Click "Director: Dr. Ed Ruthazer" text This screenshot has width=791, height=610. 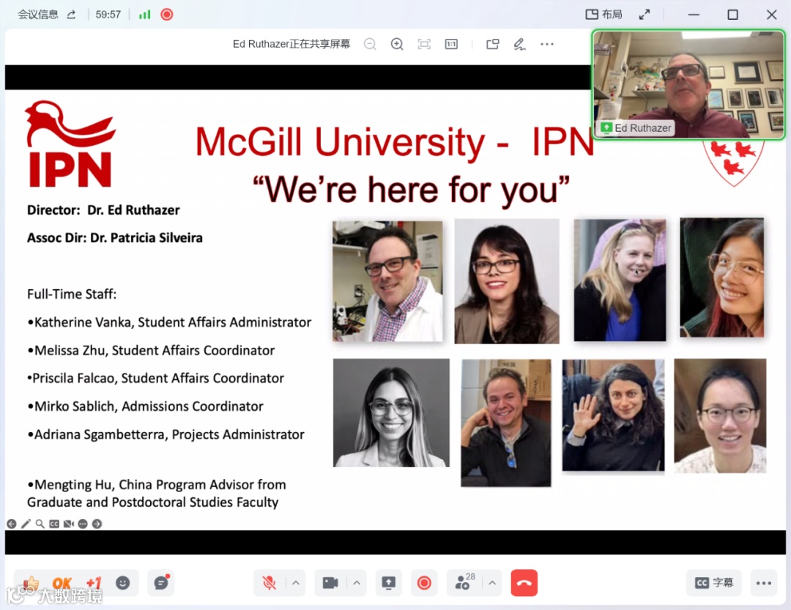point(103,210)
